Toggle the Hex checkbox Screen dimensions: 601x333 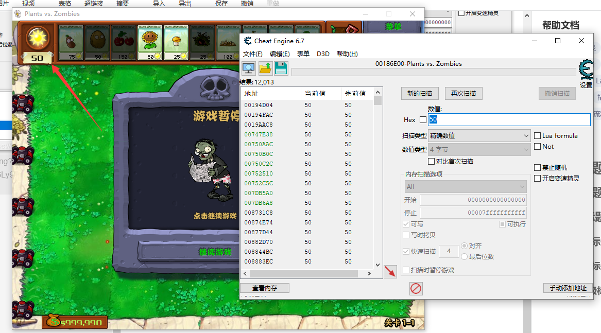point(423,119)
